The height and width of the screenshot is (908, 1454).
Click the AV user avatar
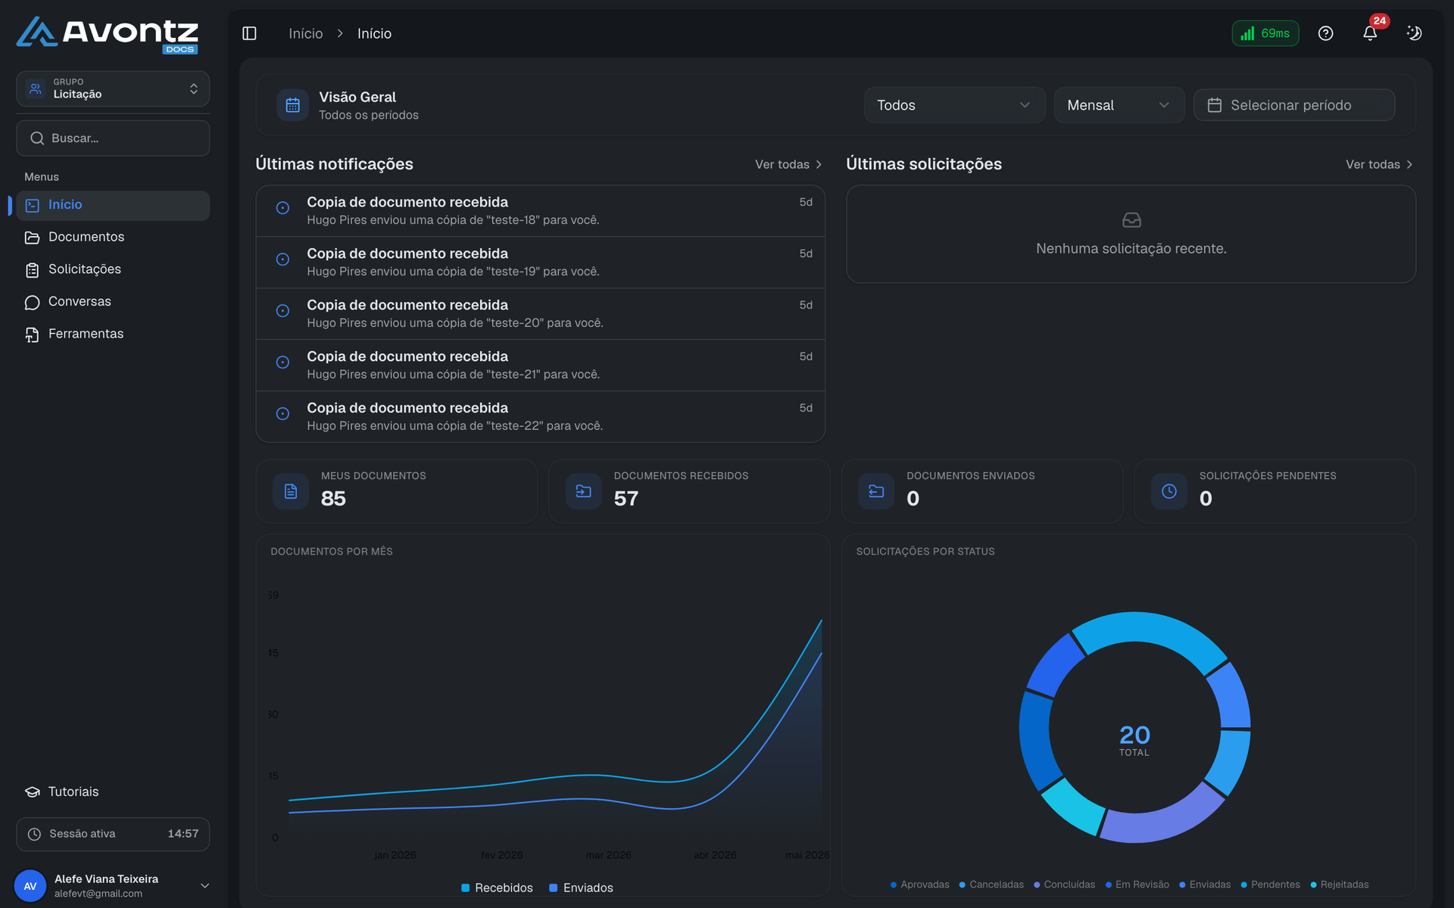30,886
